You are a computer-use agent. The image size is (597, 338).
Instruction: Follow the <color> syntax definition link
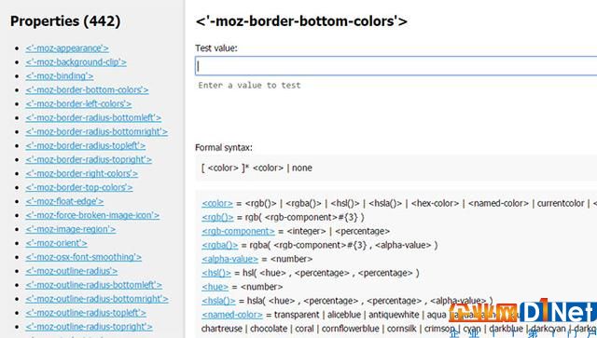pos(217,203)
